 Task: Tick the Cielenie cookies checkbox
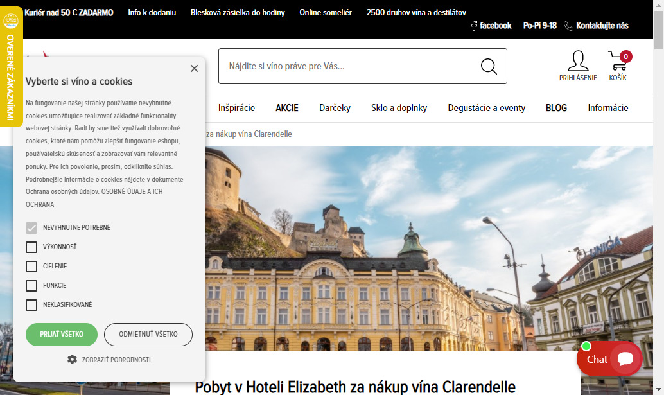[x=31, y=267]
